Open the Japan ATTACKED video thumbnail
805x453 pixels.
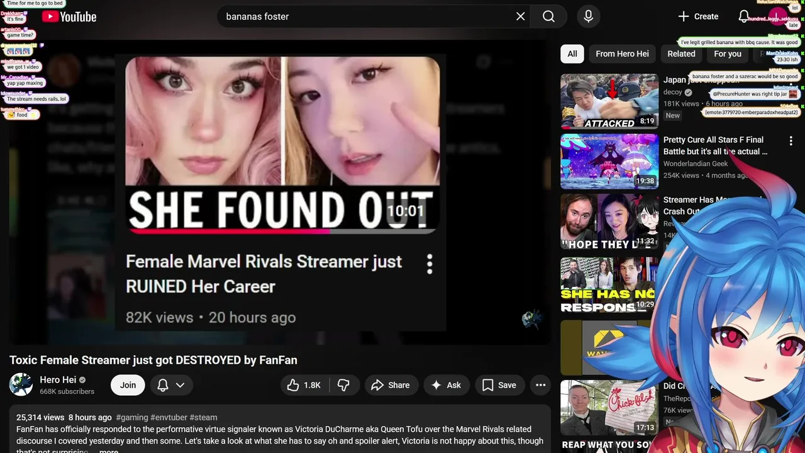(609, 101)
